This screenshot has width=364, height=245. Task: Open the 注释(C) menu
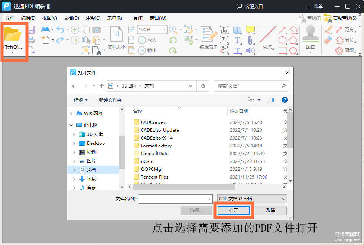click(93, 18)
